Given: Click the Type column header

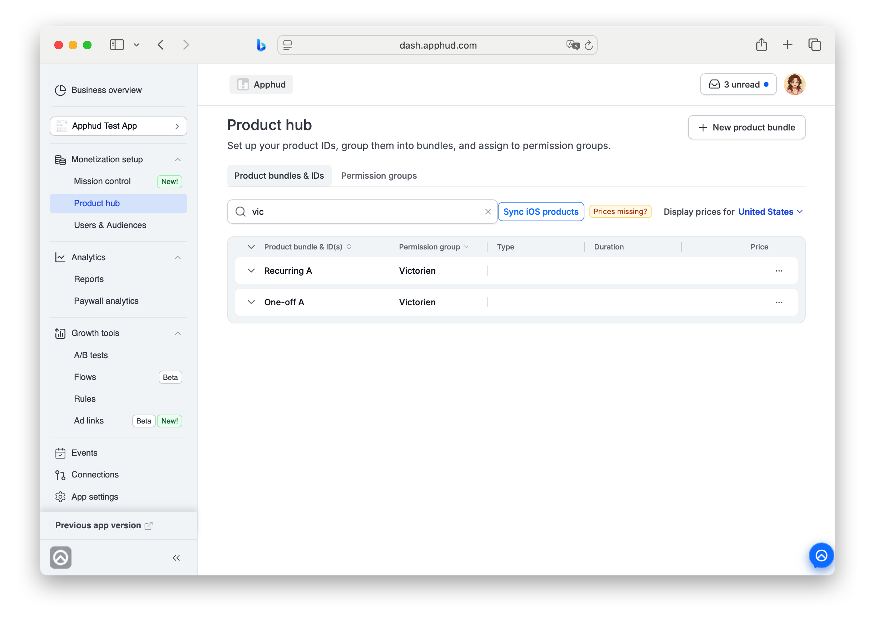Looking at the screenshot, I should 505,247.
